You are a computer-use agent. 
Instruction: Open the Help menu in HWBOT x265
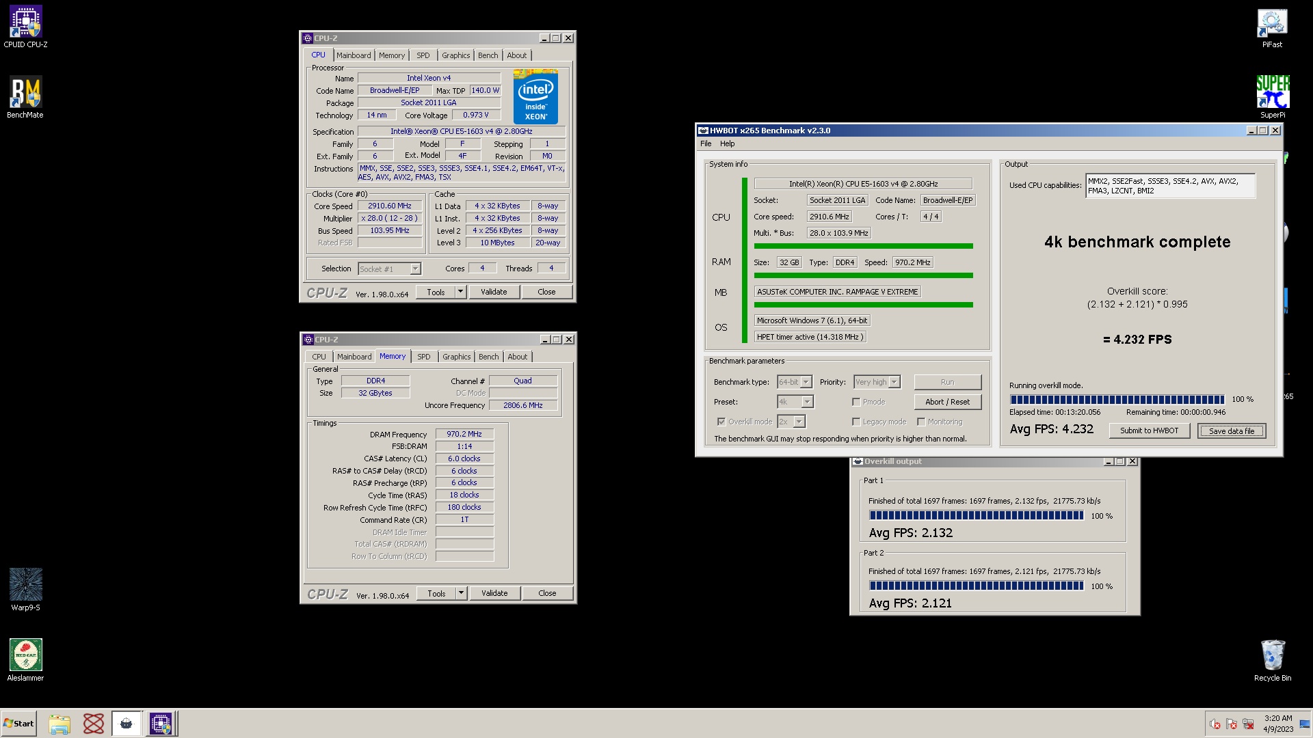click(x=728, y=143)
